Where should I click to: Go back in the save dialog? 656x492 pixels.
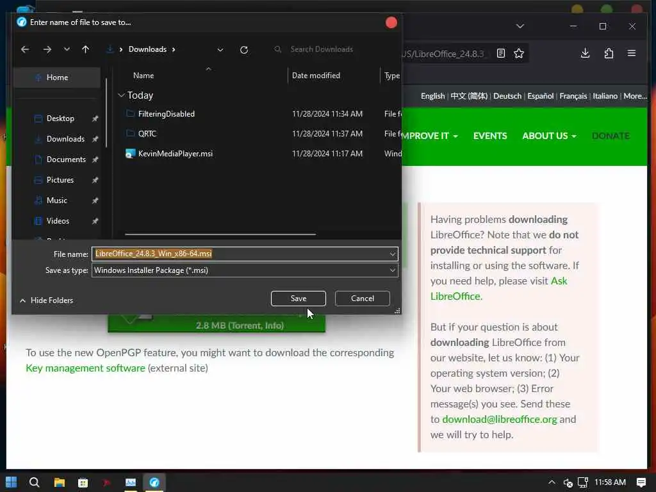coord(25,49)
